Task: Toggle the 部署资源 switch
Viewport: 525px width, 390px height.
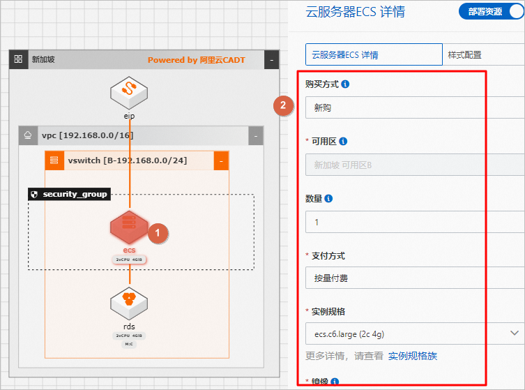Action: pyautogui.click(x=491, y=11)
